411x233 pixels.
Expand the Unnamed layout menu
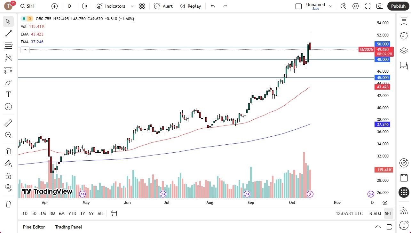tap(331, 5)
